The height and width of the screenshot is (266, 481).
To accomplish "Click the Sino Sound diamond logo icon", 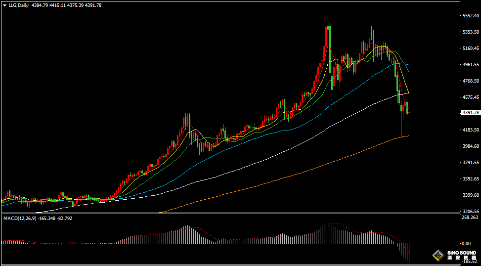I will pyautogui.click(x=437, y=255).
